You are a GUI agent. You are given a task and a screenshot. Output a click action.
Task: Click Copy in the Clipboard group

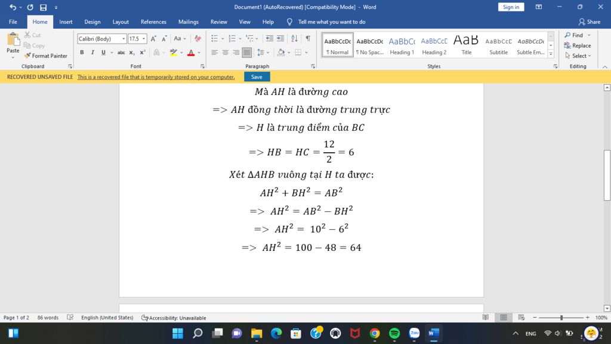click(34, 45)
